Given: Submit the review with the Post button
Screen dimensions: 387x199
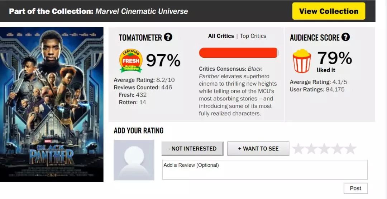Looking at the screenshot, I should tap(355, 188).
